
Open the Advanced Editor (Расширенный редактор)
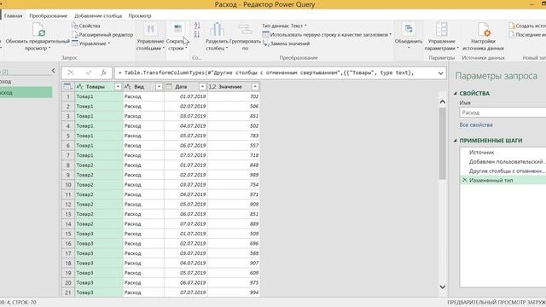[102, 34]
